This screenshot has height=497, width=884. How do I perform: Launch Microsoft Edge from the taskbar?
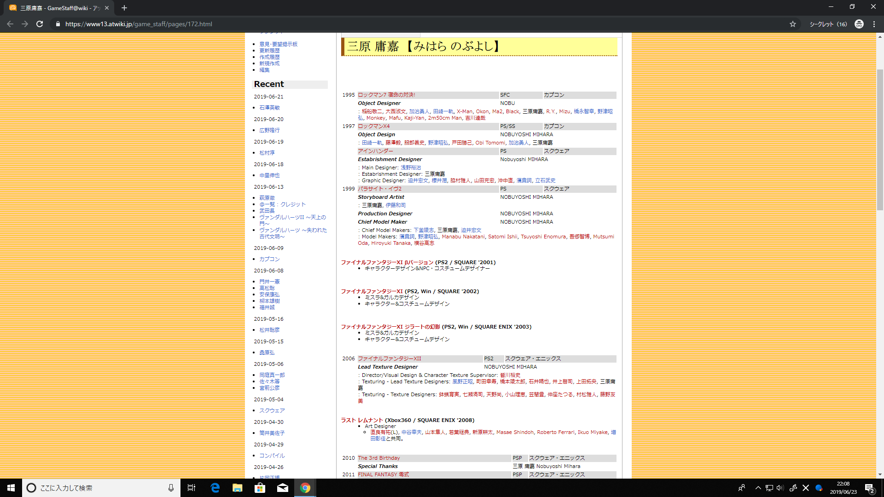point(215,488)
